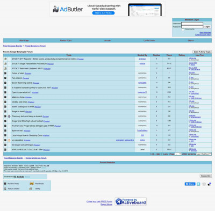
Task: Click the AdButler banner advertisement
Action: pyautogui.click(x=107, y=9)
